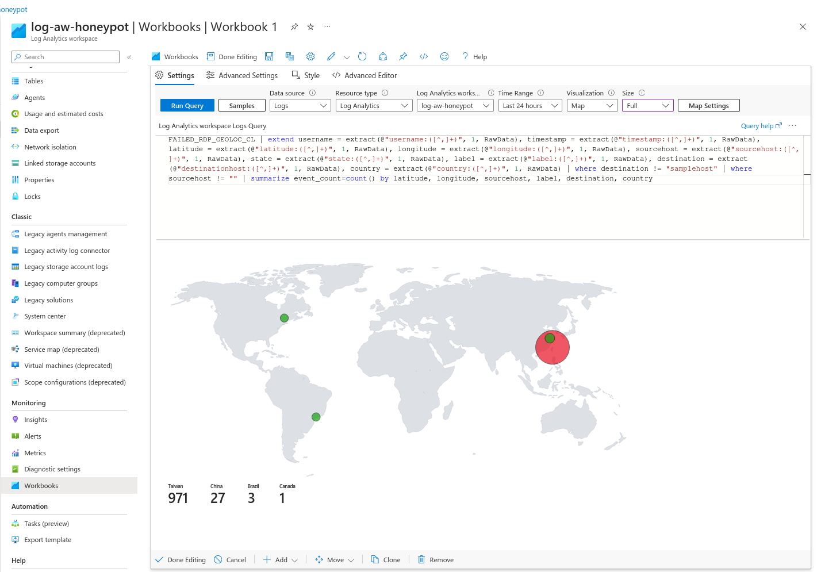Open the Time Range Last 24 hours dropdown
This screenshot has height=572, width=821.
(x=530, y=106)
